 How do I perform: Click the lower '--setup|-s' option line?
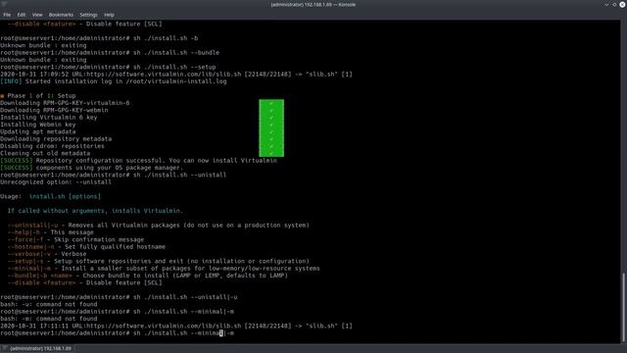click(159, 262)
